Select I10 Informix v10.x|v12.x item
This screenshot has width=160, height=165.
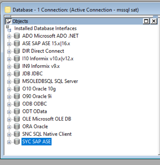(x=48, y=59)
